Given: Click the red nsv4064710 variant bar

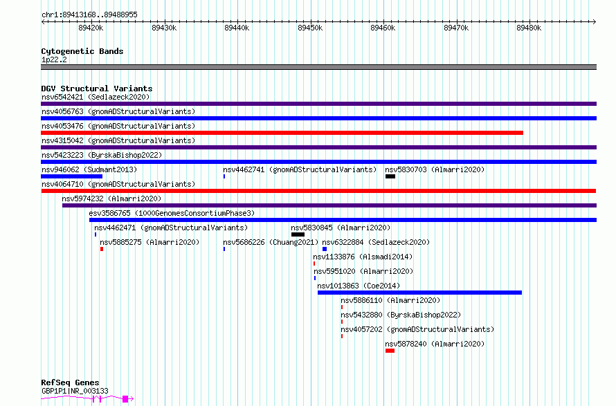Looking at the screenshot, I should tap(318, 191).
